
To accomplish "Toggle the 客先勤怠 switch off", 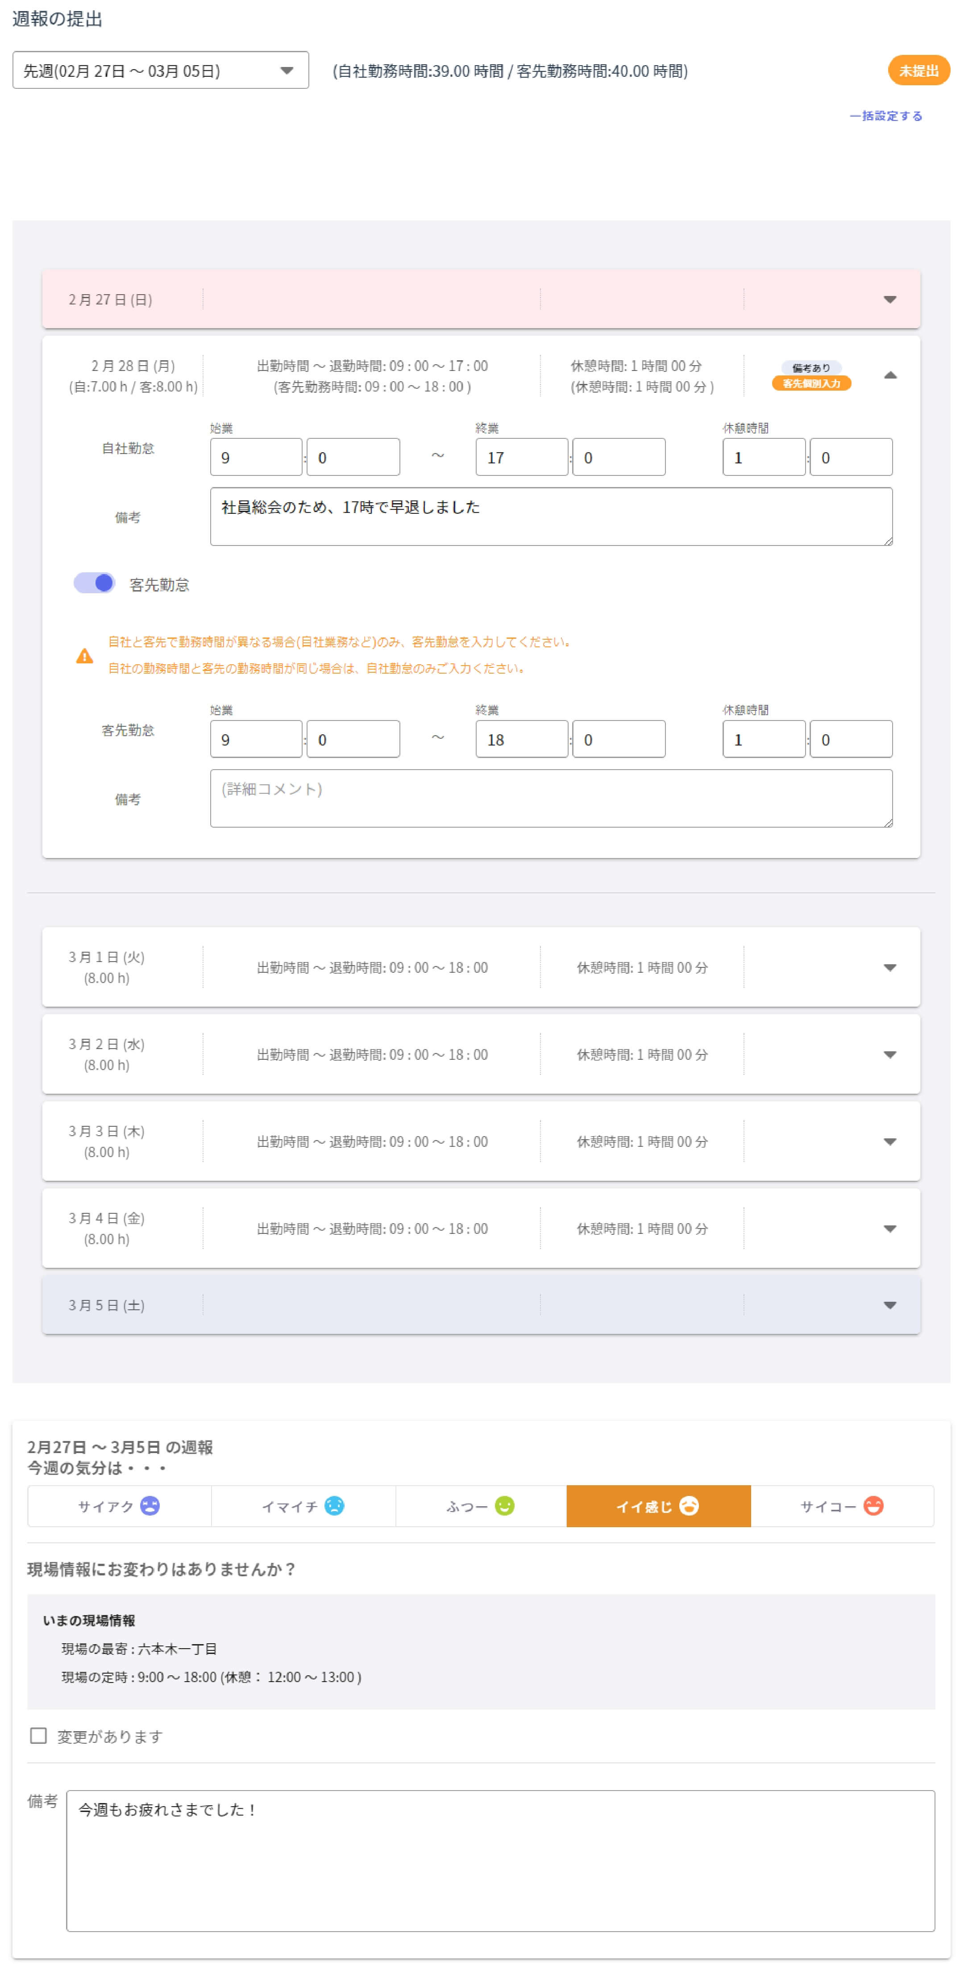I will coord(94,583).
